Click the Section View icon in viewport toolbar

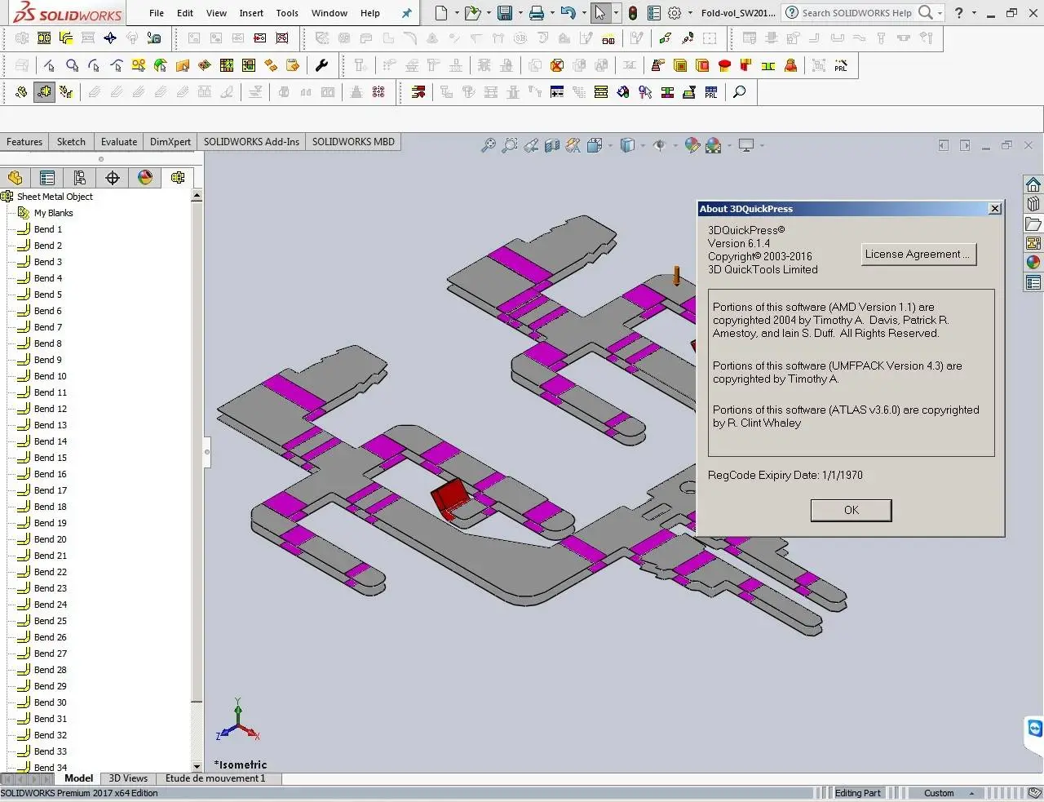[x=552, y=145]
